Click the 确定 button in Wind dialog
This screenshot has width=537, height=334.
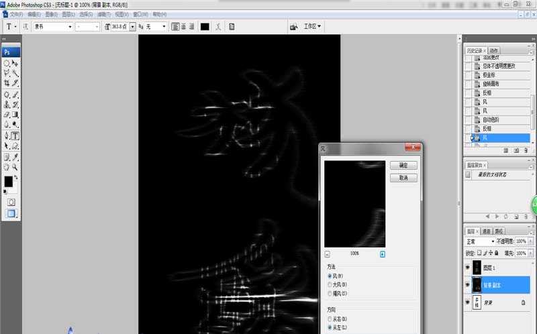point(403,165)
